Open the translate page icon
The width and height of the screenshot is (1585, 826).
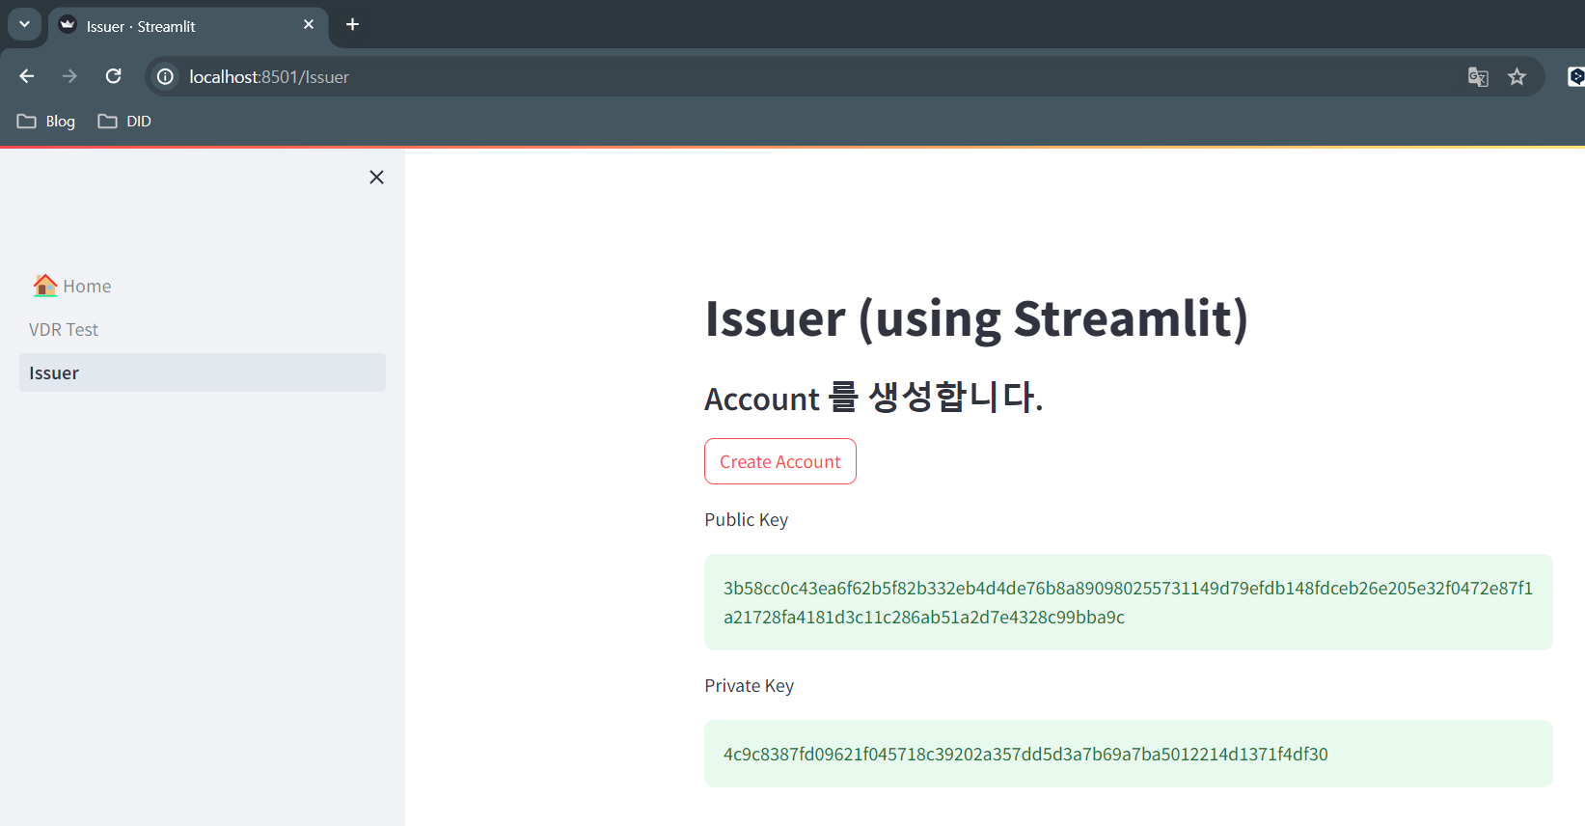pos(1478,76)
